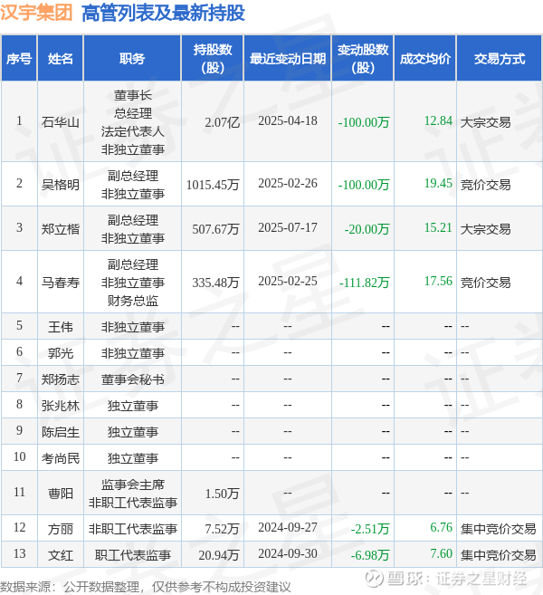Select the 变动股数(股) column header
543x595 pixels.
click(363, 59)
